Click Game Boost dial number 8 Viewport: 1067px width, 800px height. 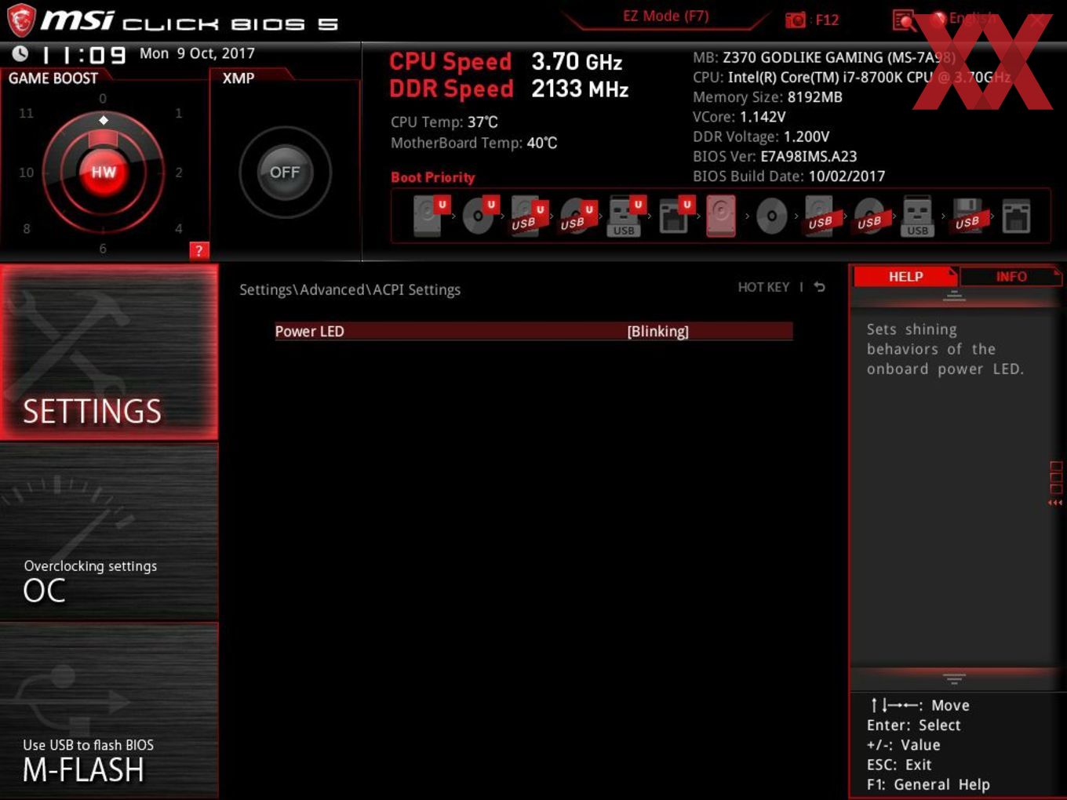pyautogui.click(x=27, y=228)
